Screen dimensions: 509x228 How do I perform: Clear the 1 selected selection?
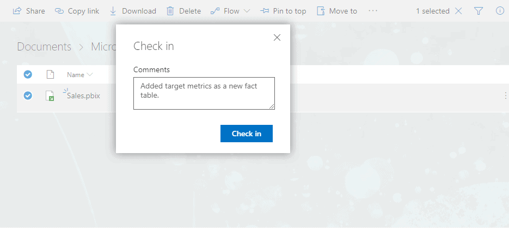pos(458,11)
